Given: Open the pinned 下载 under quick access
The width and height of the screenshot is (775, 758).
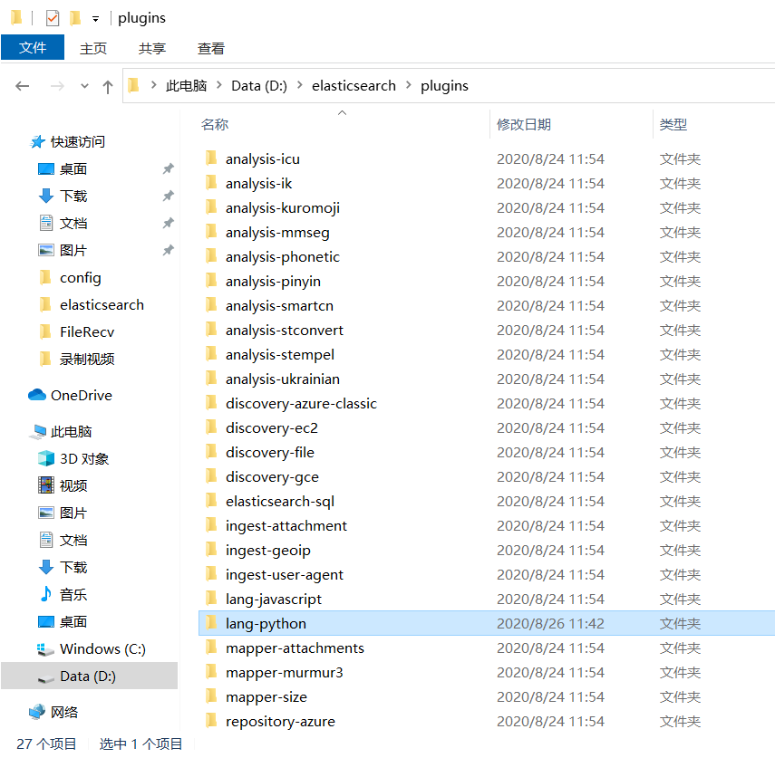Looking at the screenshot, I should click(x=73, y=196).
